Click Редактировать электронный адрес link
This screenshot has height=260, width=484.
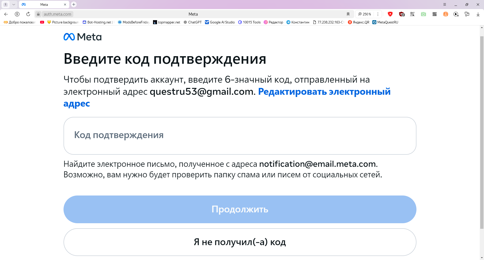coord(324,91)
